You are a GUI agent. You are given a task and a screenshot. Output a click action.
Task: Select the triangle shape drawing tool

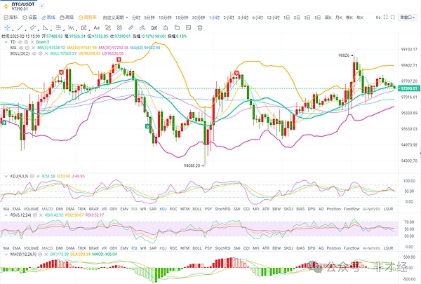point(45,27)
